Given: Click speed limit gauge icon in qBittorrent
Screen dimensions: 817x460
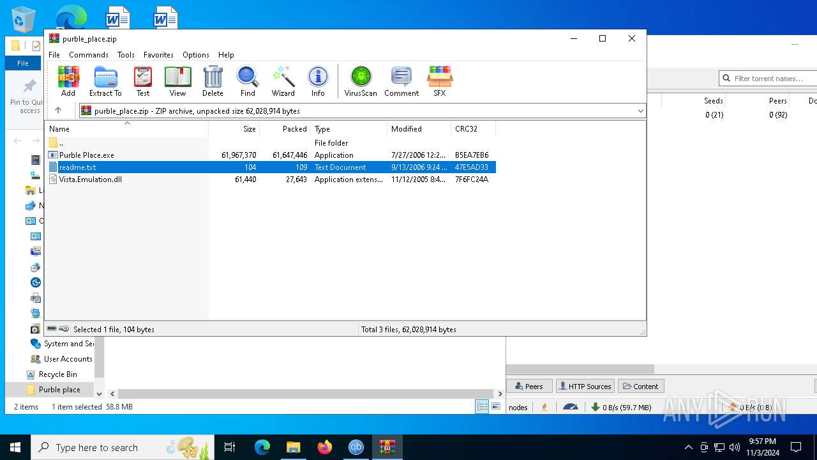Looking at the screenshot, I should [x=571, y=407].
